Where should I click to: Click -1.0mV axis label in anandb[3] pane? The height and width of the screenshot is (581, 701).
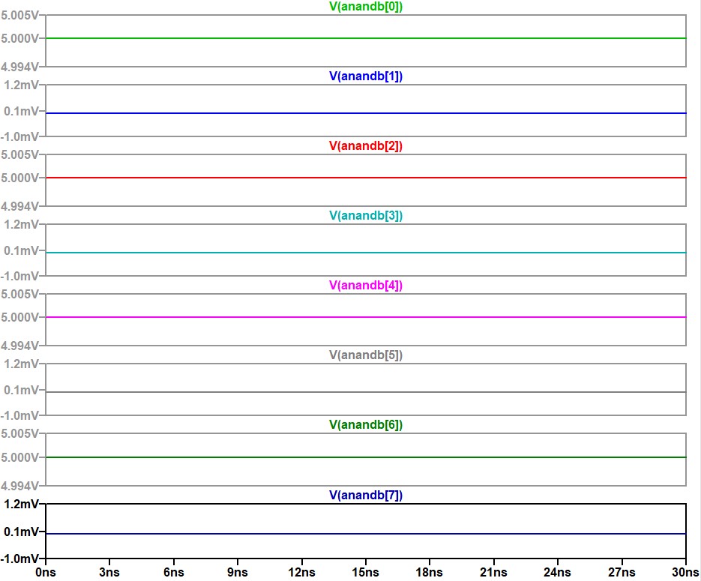coord(19,276)
